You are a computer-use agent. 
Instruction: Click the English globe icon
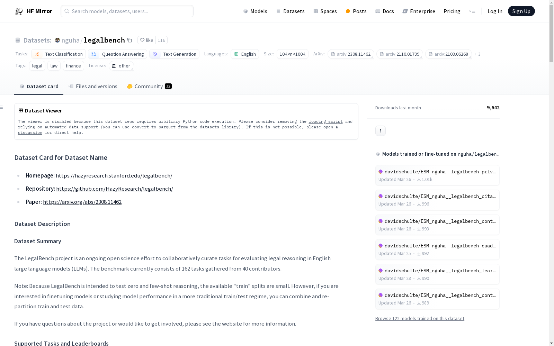coord(236,54)
